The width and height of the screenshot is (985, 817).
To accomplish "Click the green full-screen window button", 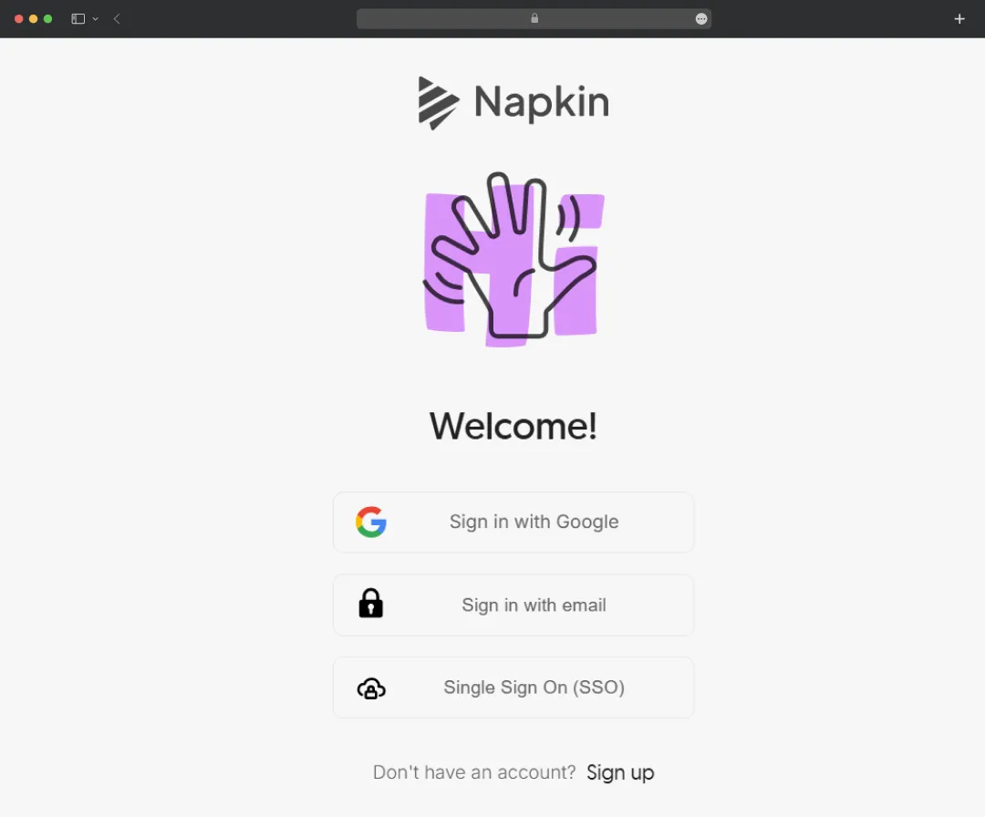I will click(x=47, y=19).
